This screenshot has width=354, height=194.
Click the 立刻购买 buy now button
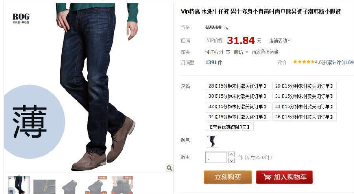pyautogui.click(x=228, y=177)
